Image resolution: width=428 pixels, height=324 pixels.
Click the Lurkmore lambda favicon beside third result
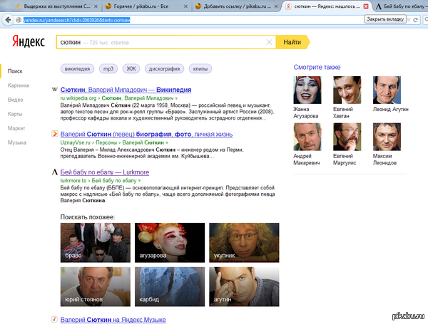pyautogui.click(x=55, y=172)
